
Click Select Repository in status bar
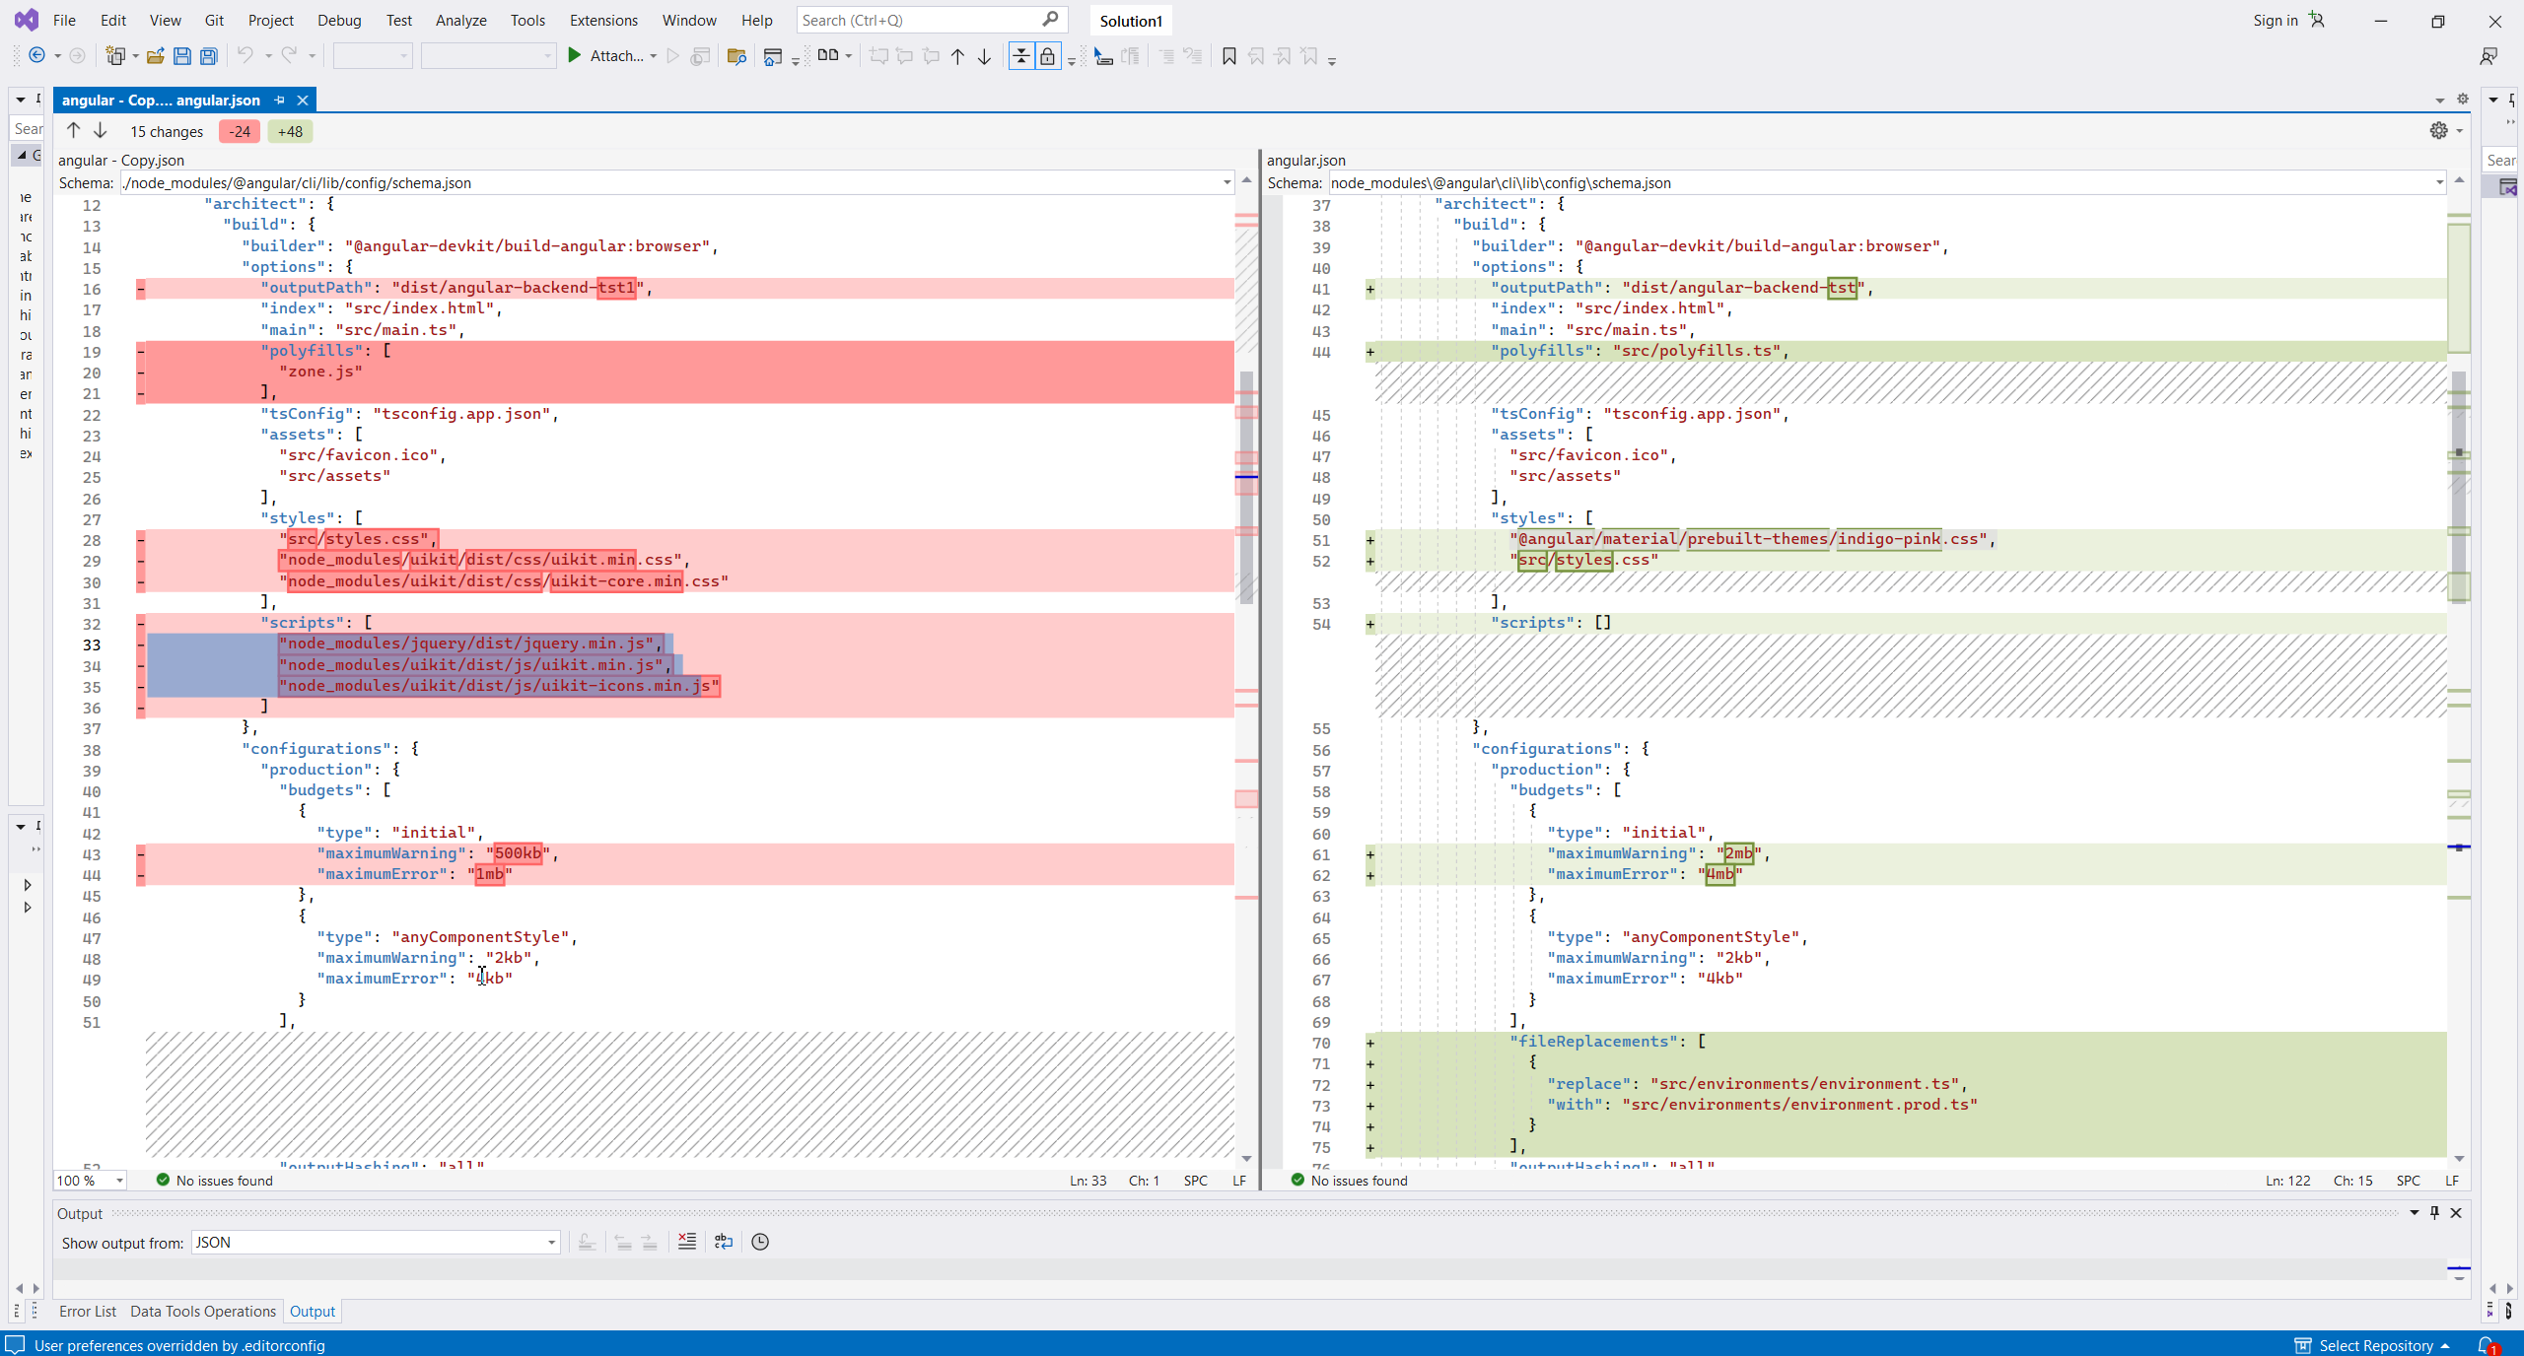click(x=2375, y=1345)
